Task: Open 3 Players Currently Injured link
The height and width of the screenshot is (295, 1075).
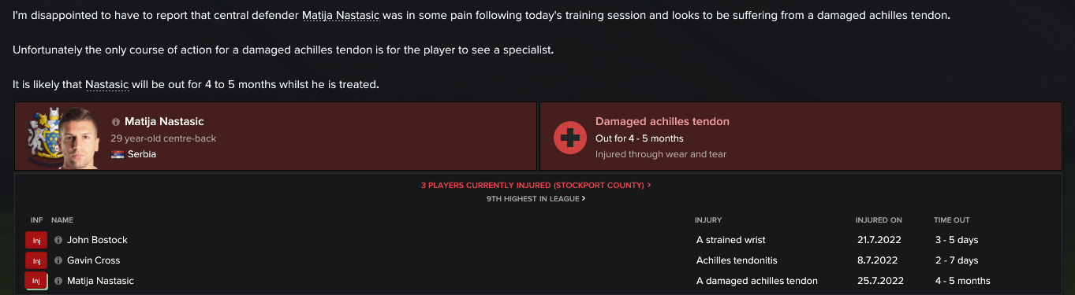Action: 536,186
